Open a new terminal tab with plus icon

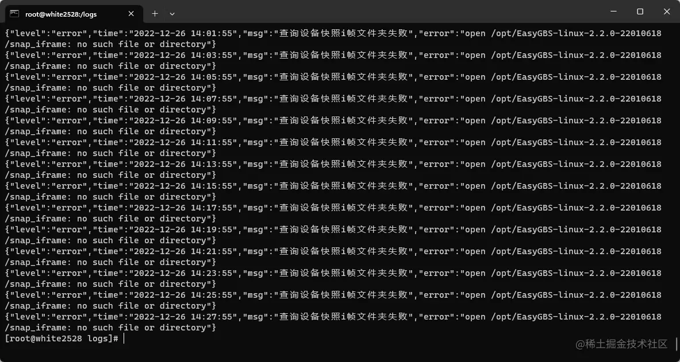155,14
